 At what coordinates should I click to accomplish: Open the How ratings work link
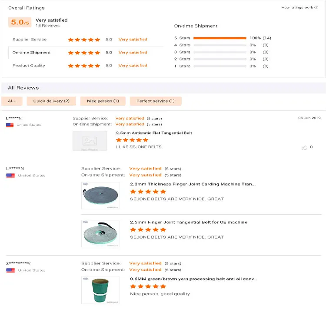click(297, 7)
